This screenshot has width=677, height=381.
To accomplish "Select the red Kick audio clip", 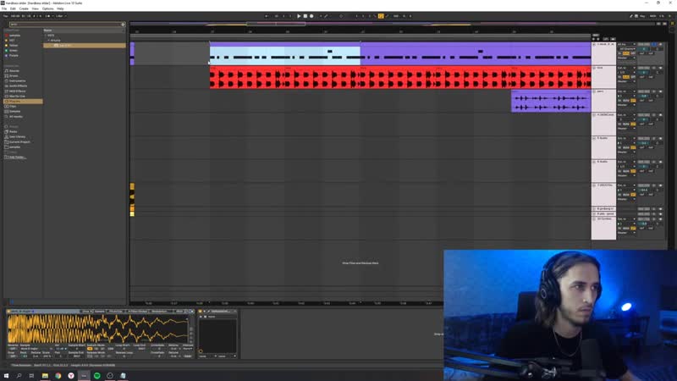I will [x=400, y=78].
